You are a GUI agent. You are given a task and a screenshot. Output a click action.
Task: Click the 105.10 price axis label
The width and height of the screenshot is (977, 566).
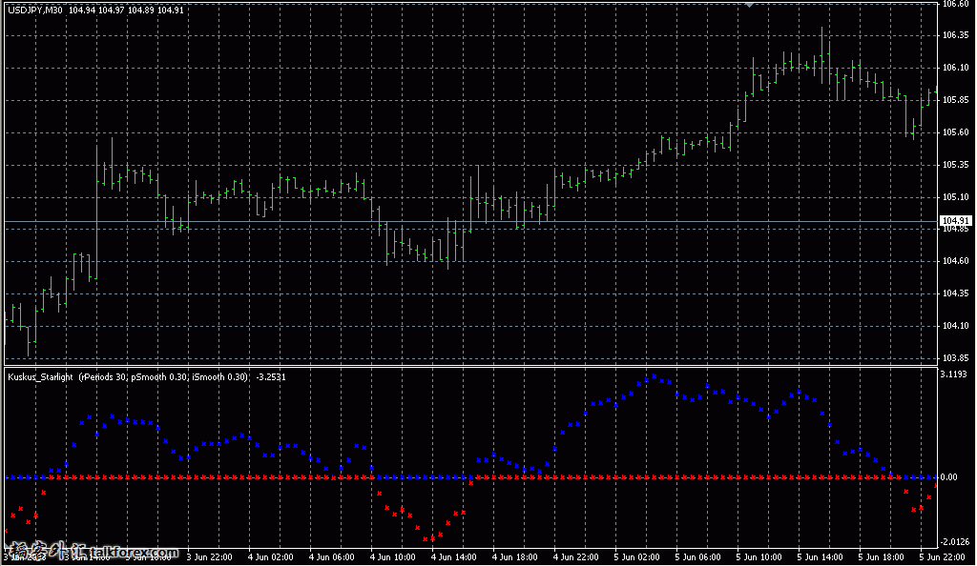955,197
